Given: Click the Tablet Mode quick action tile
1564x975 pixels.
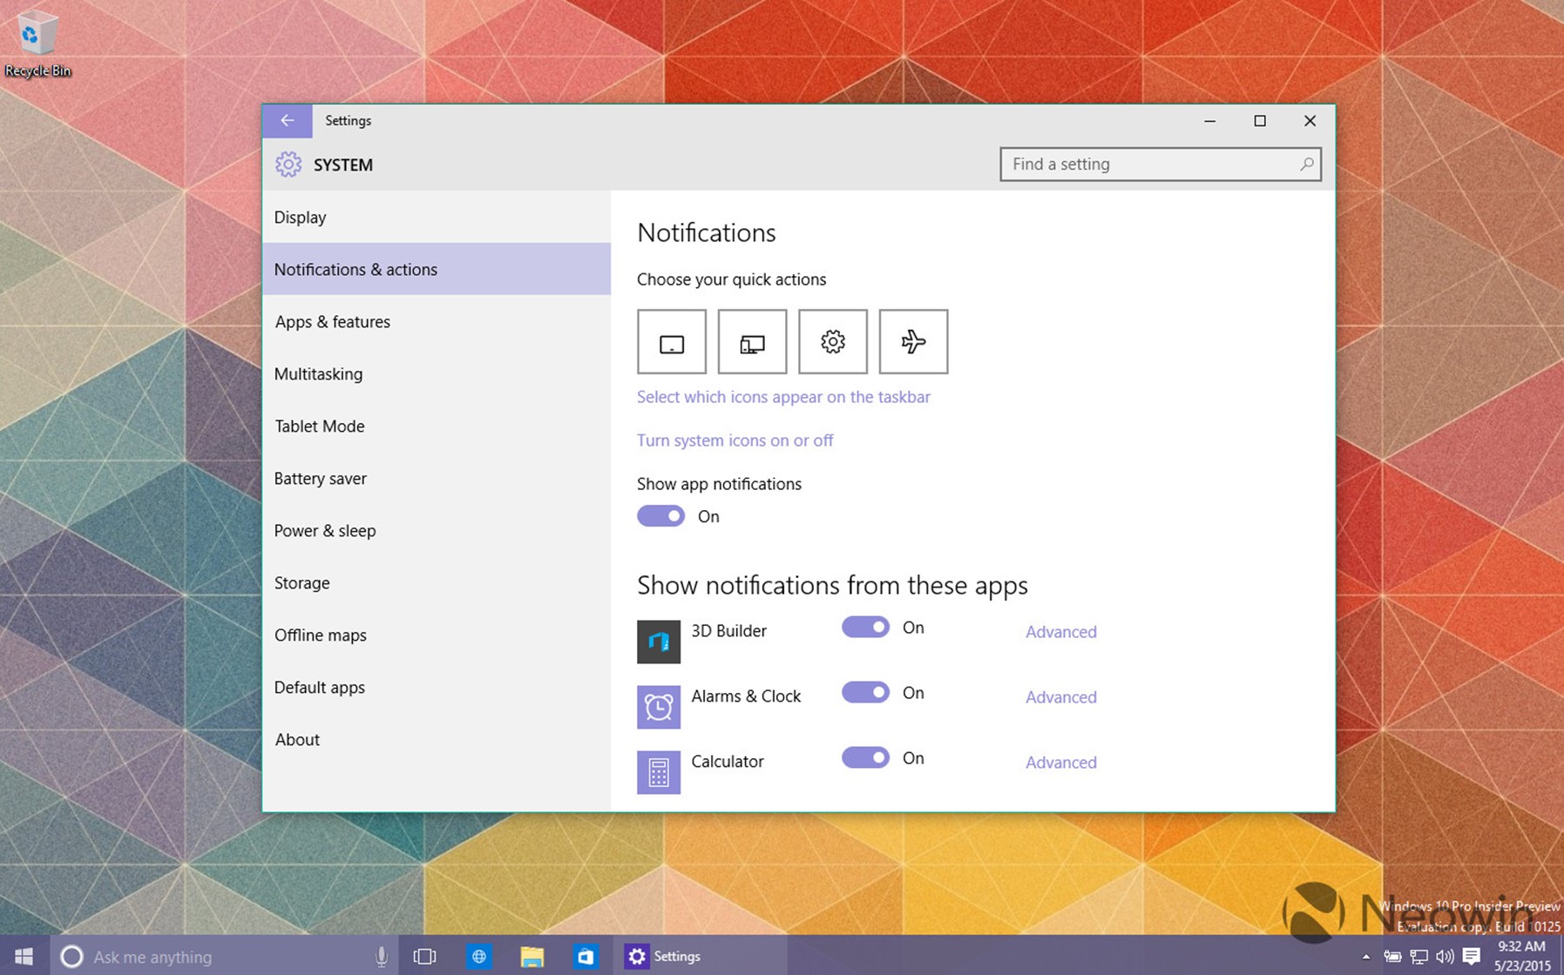Looking at the screenshot, I should [671, 342].
